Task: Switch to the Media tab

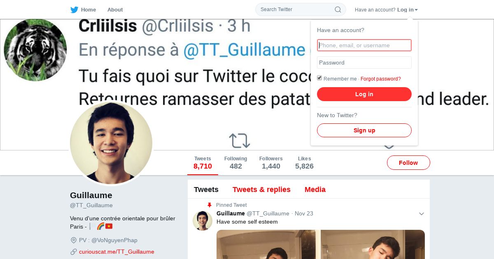Action: 315,190
